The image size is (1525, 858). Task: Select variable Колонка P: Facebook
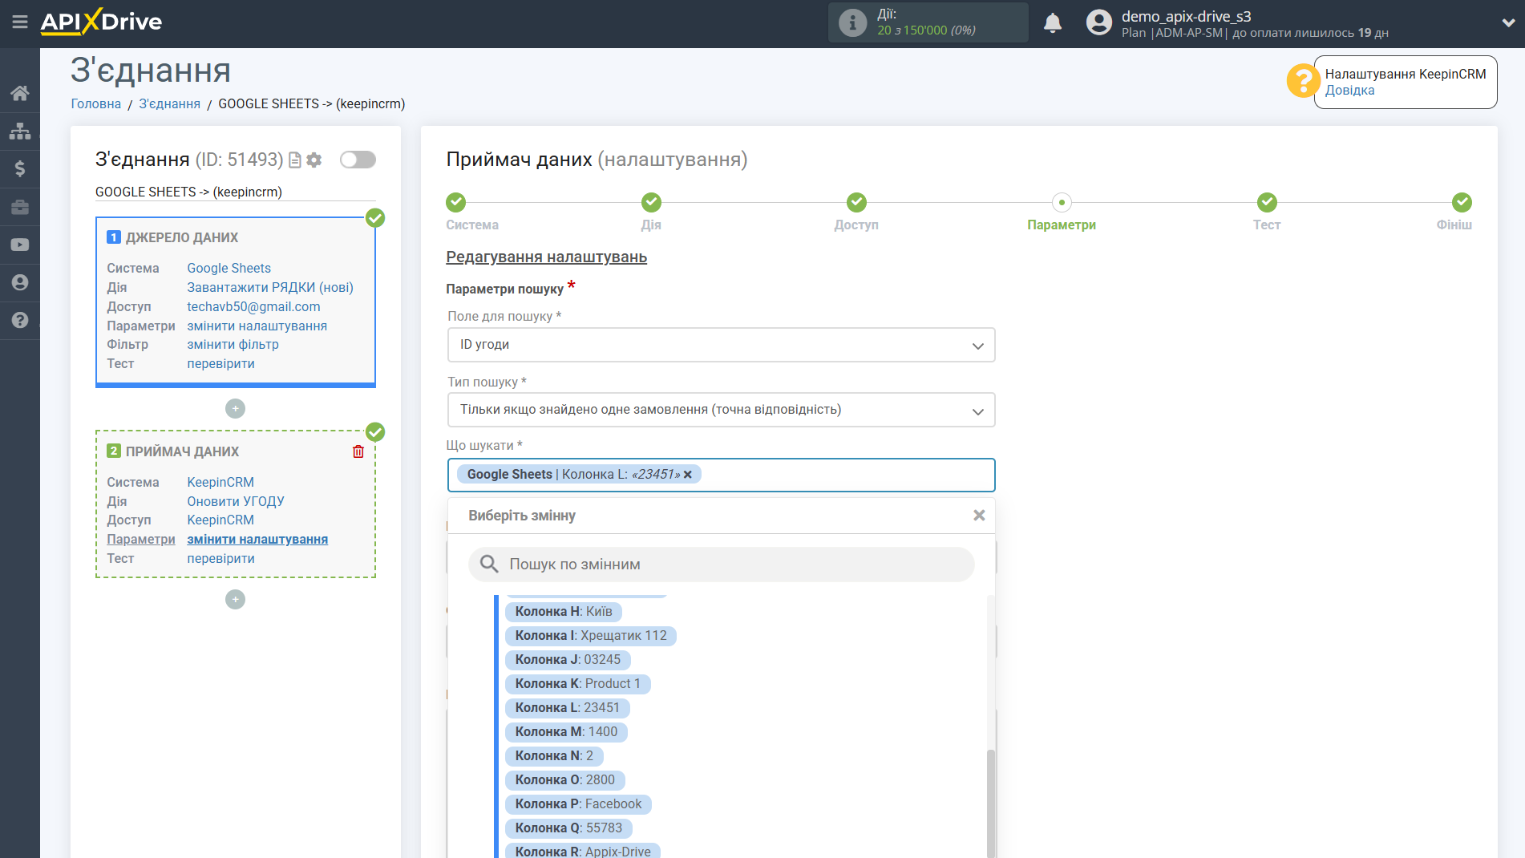[578, 804]
